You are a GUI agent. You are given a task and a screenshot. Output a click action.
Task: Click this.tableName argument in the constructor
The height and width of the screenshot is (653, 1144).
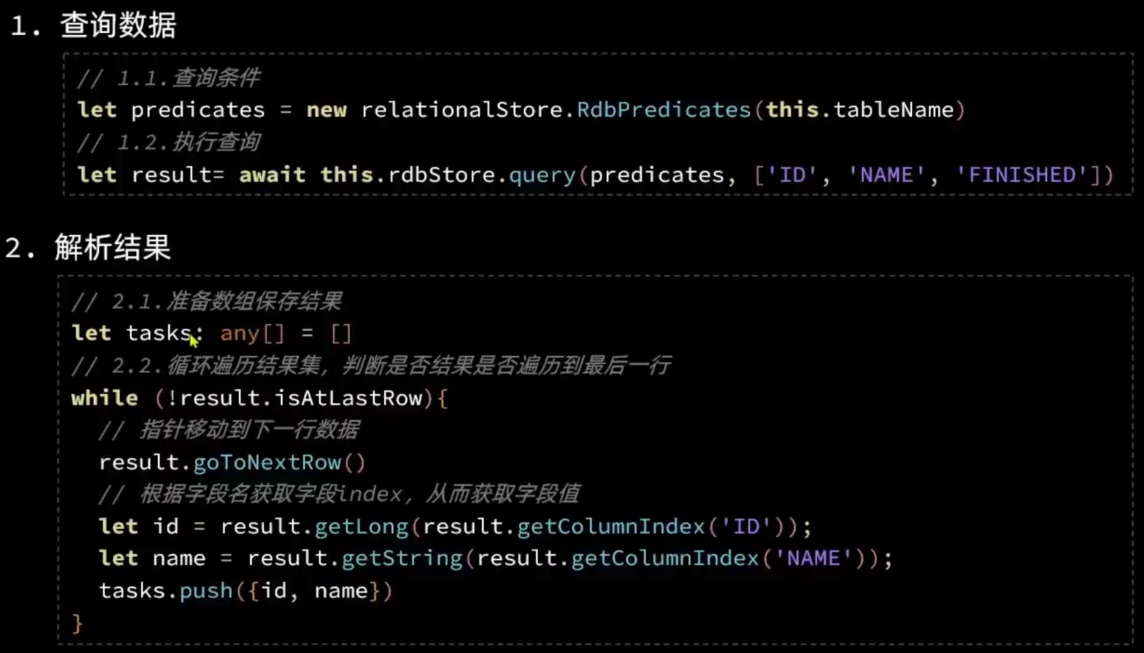(860, 110)
